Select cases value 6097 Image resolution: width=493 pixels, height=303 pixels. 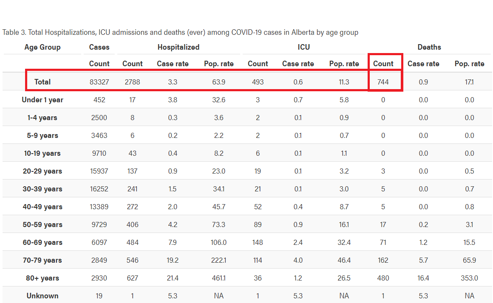99,243
